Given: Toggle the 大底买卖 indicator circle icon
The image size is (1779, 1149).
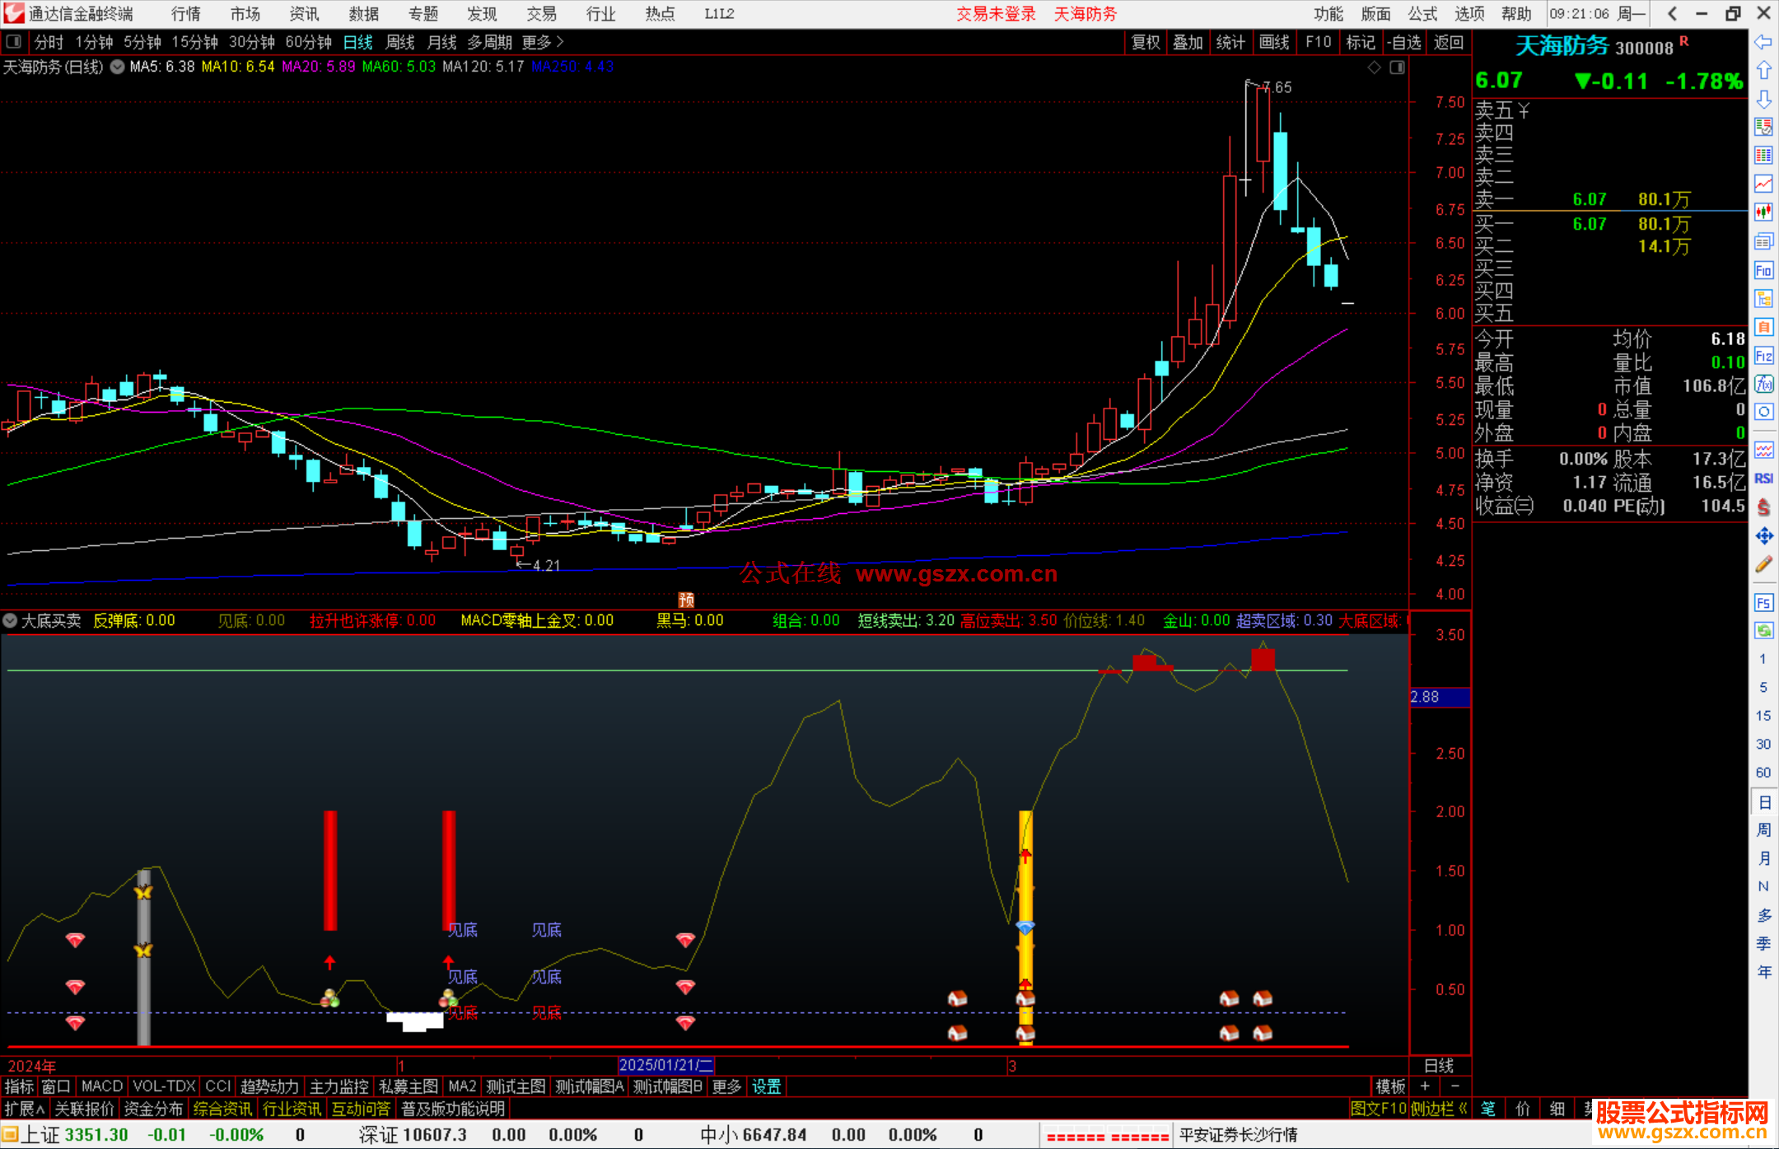Looking at the screenshot, I should [x=11, y=620].
